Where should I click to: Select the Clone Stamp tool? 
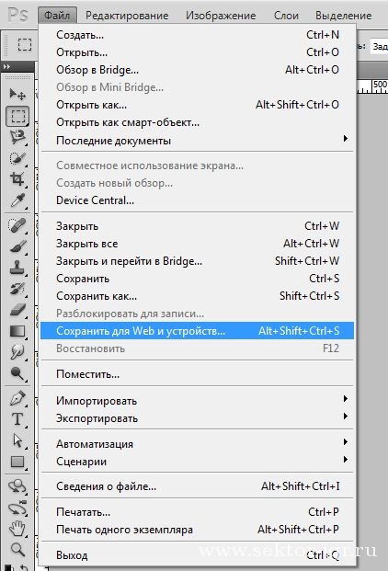[x=17, y=268]
